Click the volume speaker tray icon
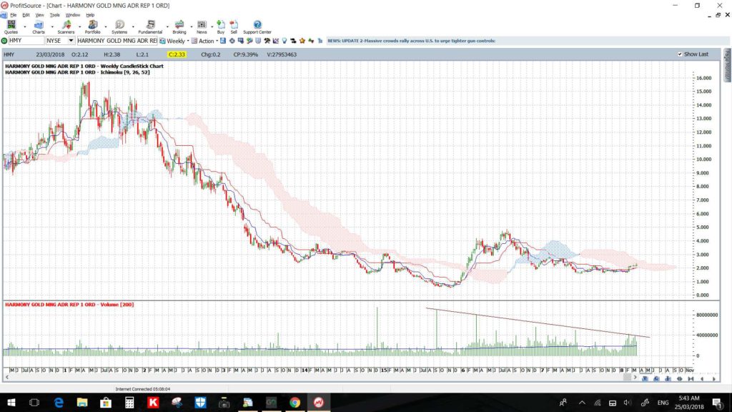 point(628,403)
